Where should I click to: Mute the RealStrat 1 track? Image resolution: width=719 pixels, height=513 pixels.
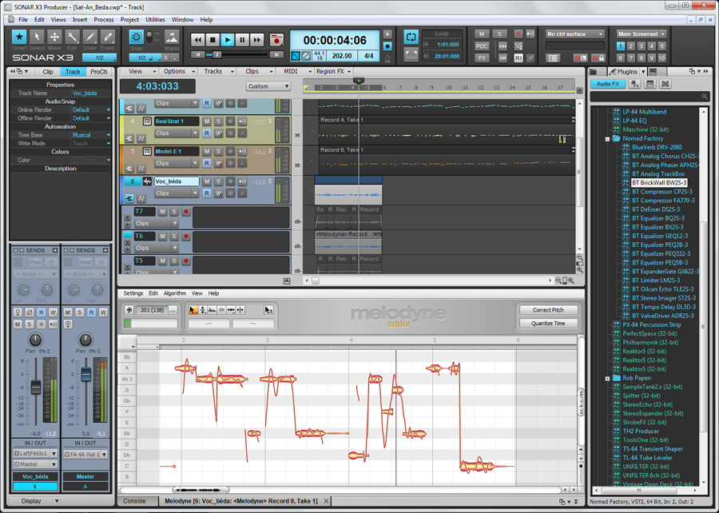pyautogui.click(x=206, y=121)
